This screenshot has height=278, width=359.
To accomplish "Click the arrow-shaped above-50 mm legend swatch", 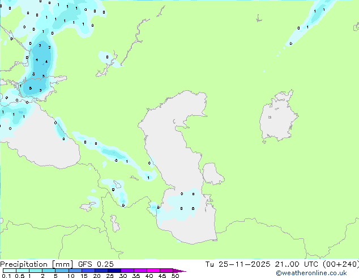I will [179, 271].
